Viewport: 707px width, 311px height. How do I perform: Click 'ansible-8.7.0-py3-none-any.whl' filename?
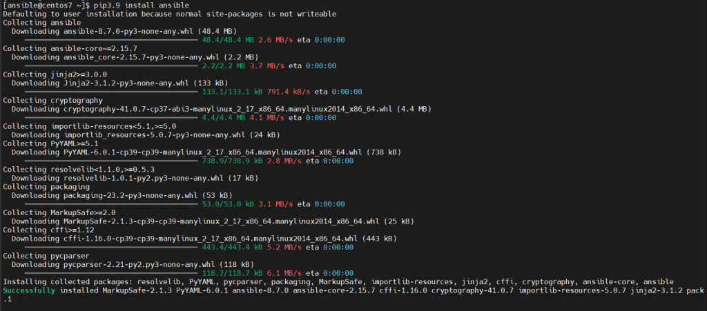128,31
